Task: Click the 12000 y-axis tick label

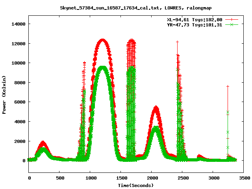Action: [19, 44]
